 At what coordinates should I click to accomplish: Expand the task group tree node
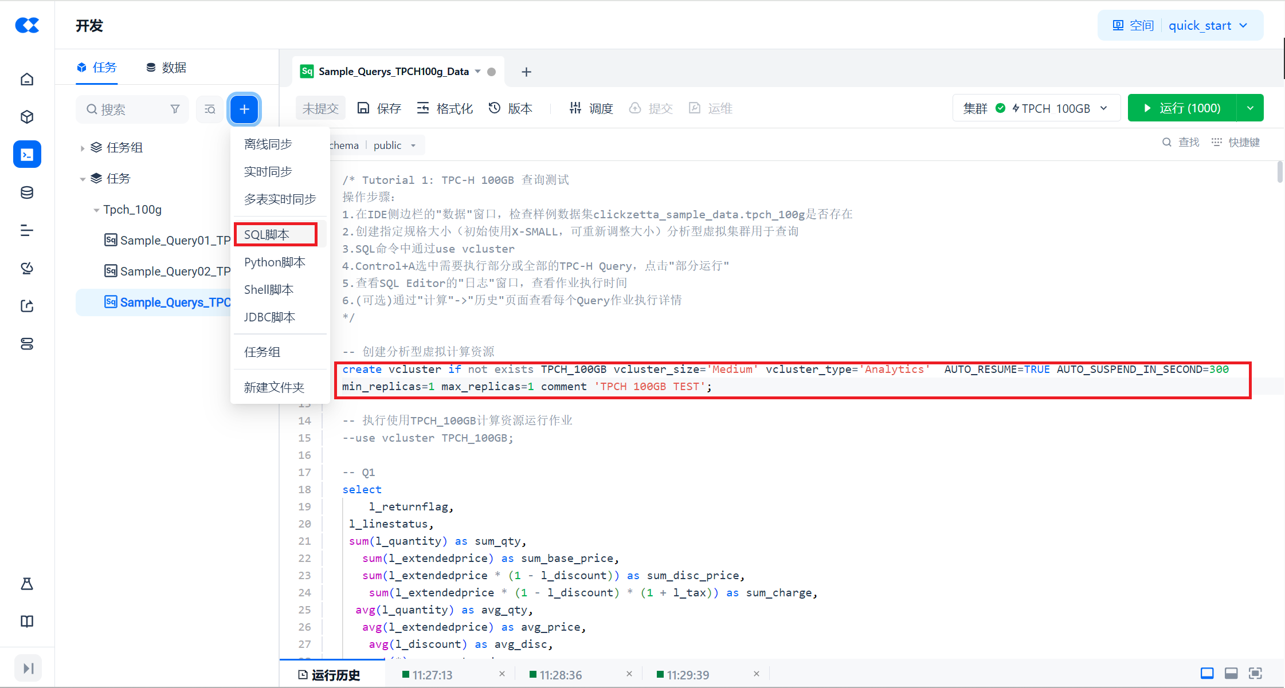point(83,148)
